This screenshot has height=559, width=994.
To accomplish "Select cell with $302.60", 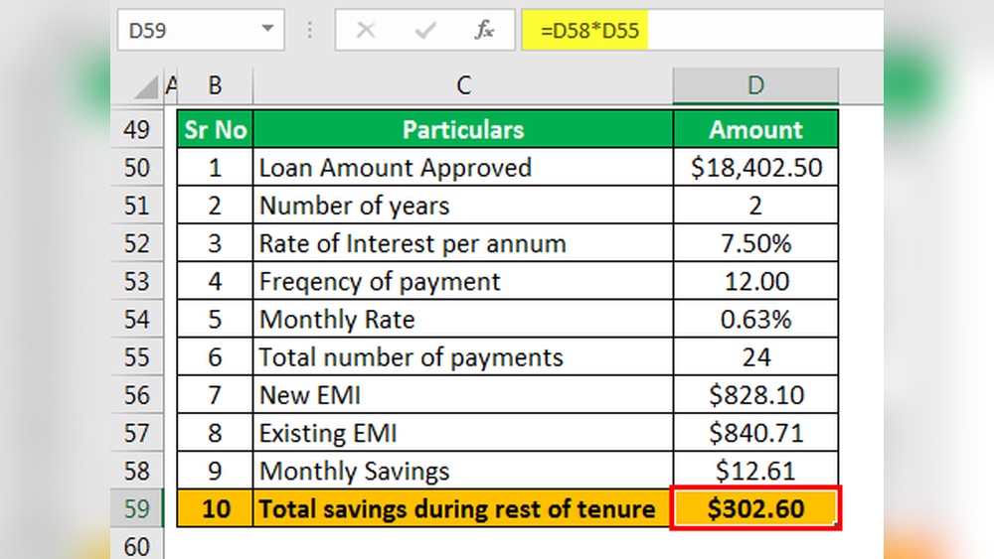I will point(755,508).
